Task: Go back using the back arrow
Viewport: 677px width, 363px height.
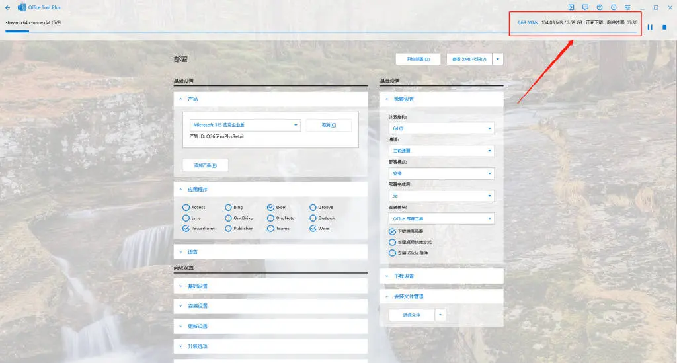Action: [8, 7]
